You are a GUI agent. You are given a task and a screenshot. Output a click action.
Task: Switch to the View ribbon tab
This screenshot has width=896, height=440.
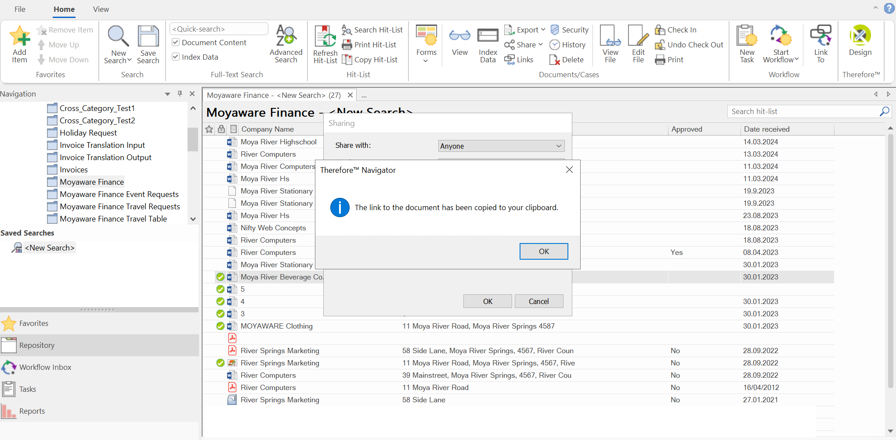point(101,9)
